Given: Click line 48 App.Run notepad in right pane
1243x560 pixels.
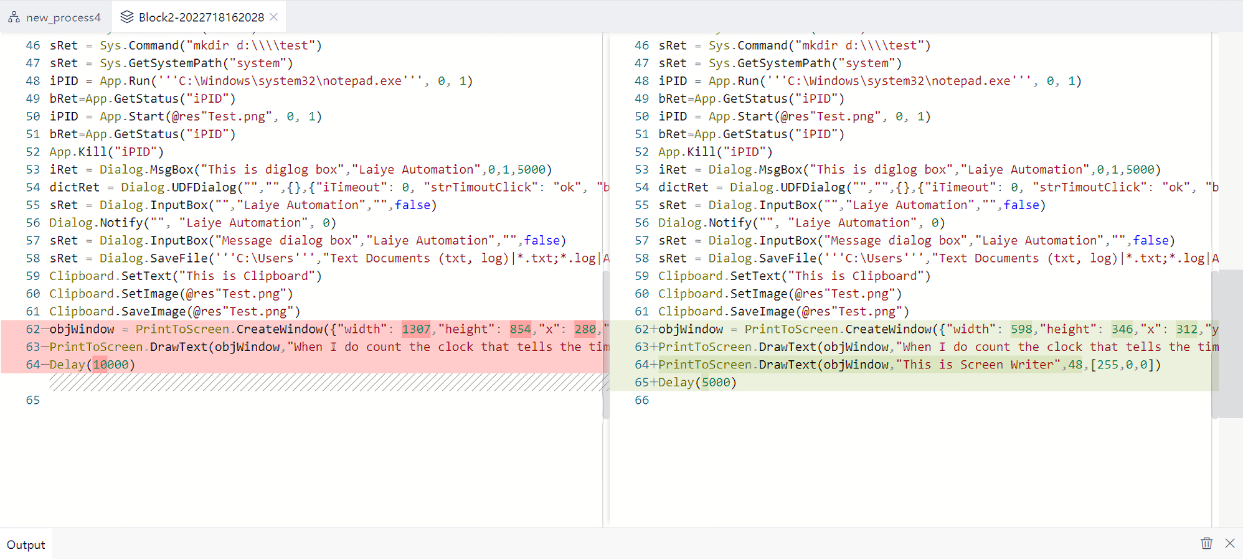Looking at the screenshot, I should pos(870,81).
